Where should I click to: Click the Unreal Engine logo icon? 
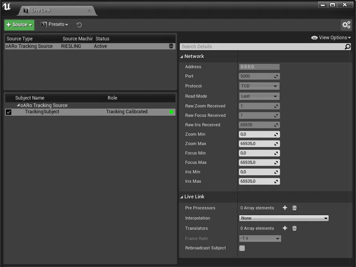[7, 7]
